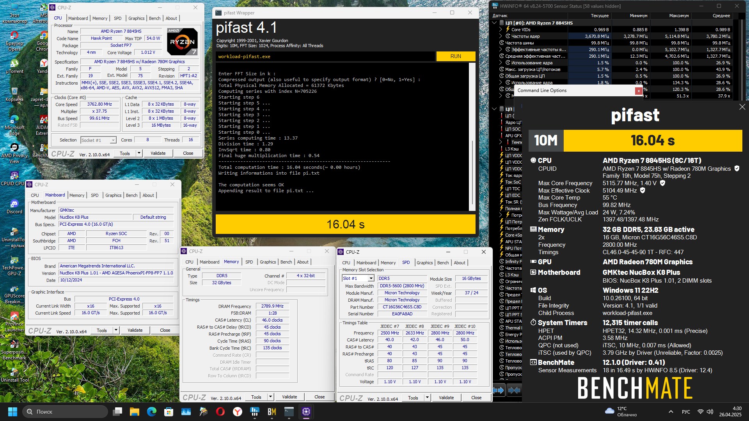Click the taskbar Поиск search box

65,412
